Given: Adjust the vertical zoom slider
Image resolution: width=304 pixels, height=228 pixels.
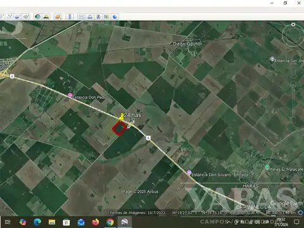Looking at the screenshot, I should pyautogui.click(x=293, y=103).
